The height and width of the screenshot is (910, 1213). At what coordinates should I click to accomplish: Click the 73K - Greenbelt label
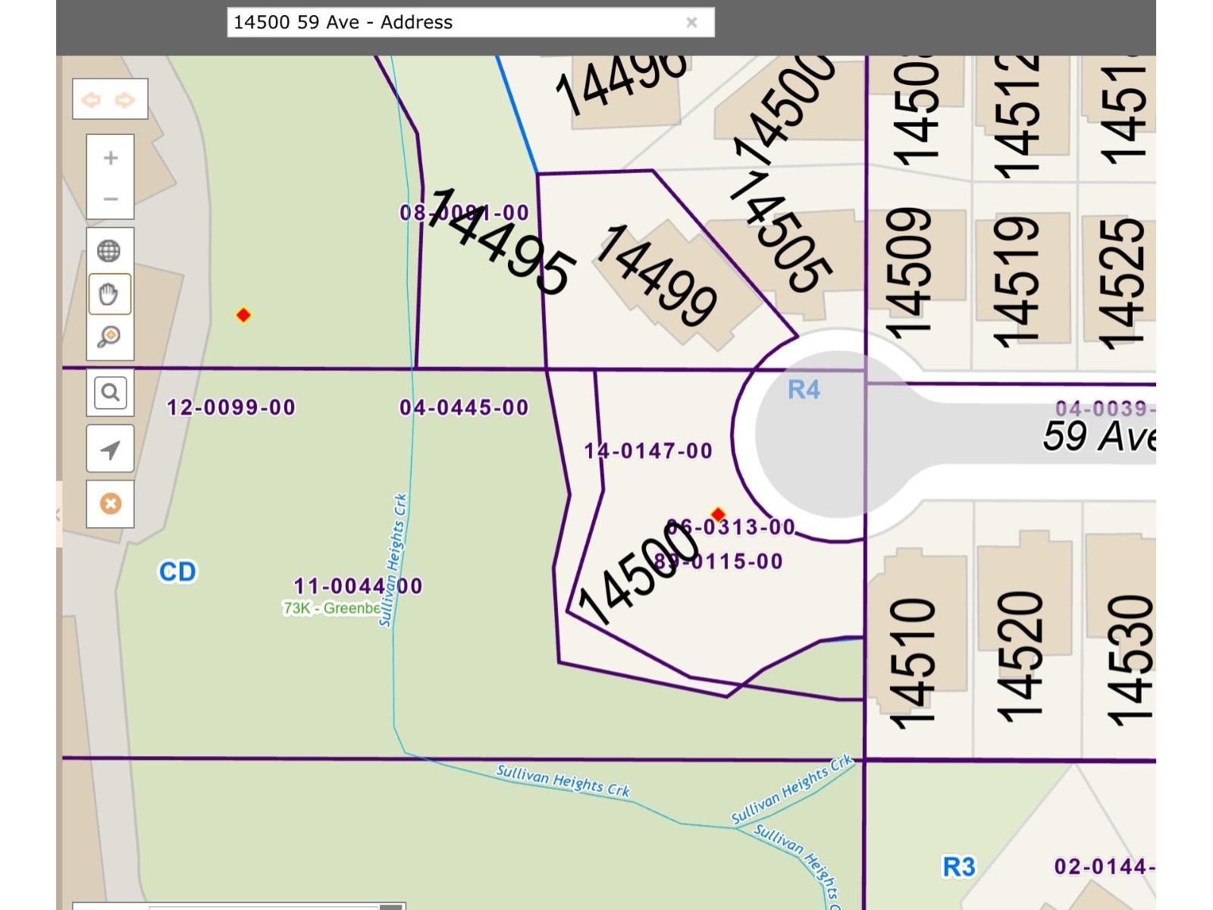(331, 608)
